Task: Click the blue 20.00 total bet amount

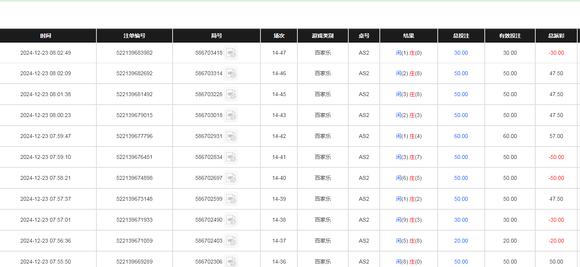Action: click(461, 241)
